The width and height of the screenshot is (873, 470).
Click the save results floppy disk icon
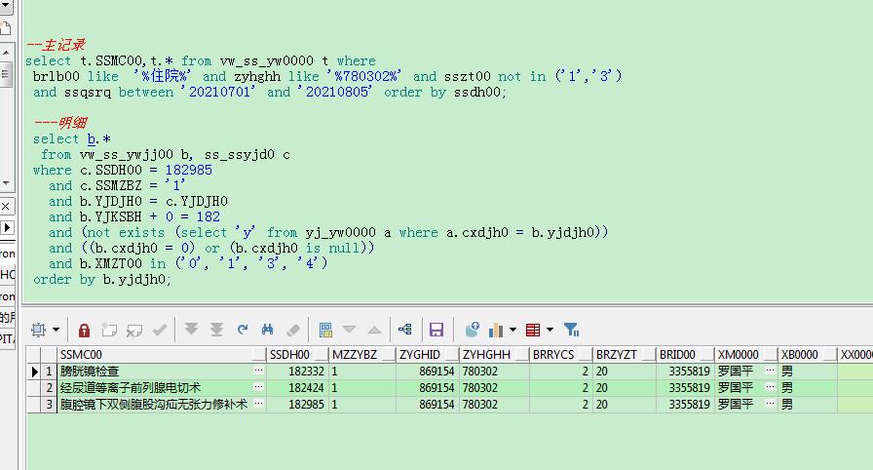coord(436,330)
